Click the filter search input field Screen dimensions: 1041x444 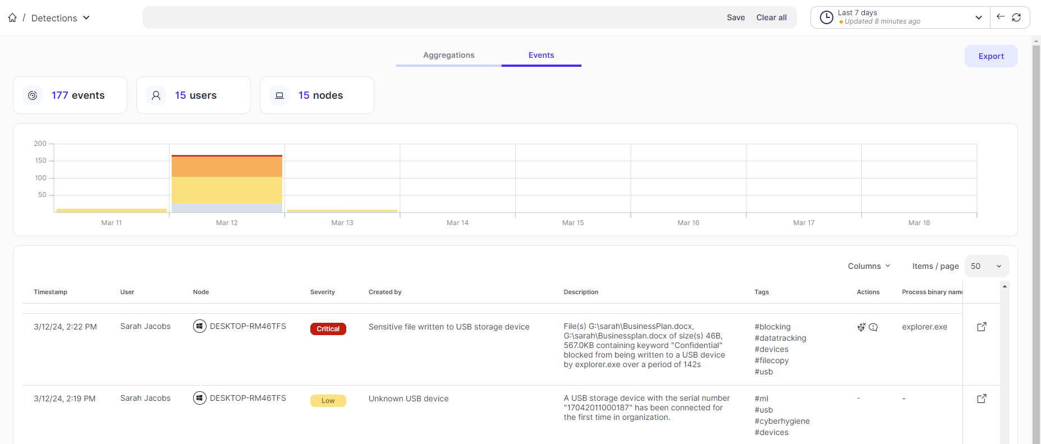pyautogui.click(x=432, y=17)
